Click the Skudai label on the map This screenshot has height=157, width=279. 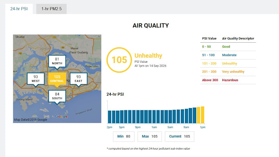20,37
